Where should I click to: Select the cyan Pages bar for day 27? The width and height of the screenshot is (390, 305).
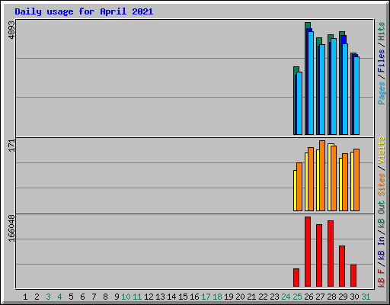322,89
